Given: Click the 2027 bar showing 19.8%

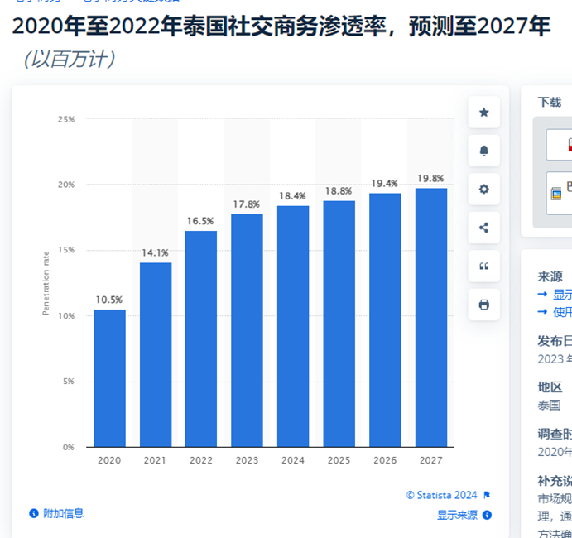Looking at the screenshot, I should coord(430,318).
